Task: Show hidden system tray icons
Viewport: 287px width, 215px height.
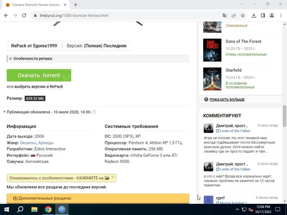Action: [x=237, y=209]
